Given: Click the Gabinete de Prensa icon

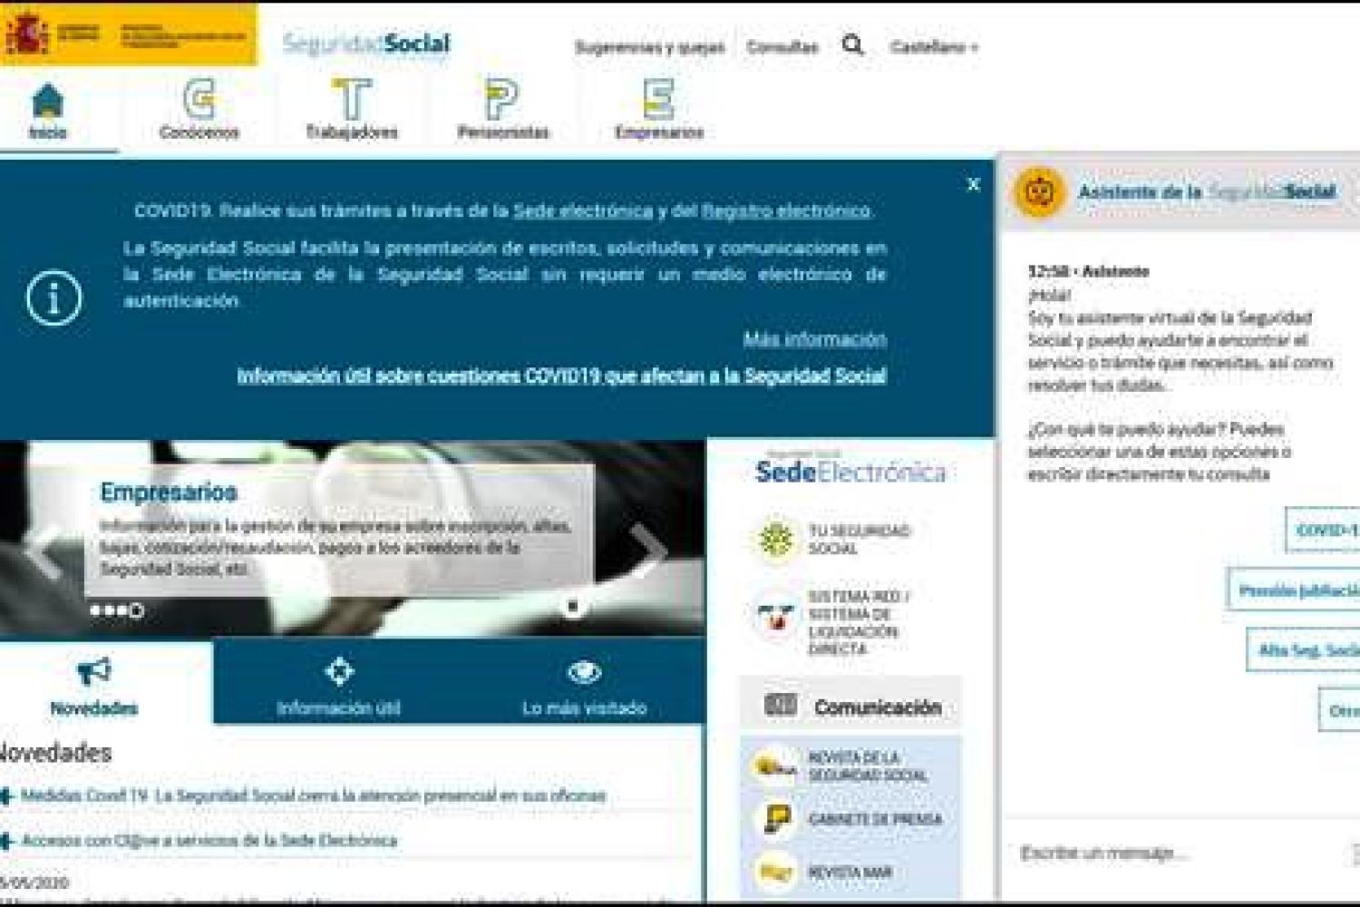Looking at the screenshot, I should [775, 819].
